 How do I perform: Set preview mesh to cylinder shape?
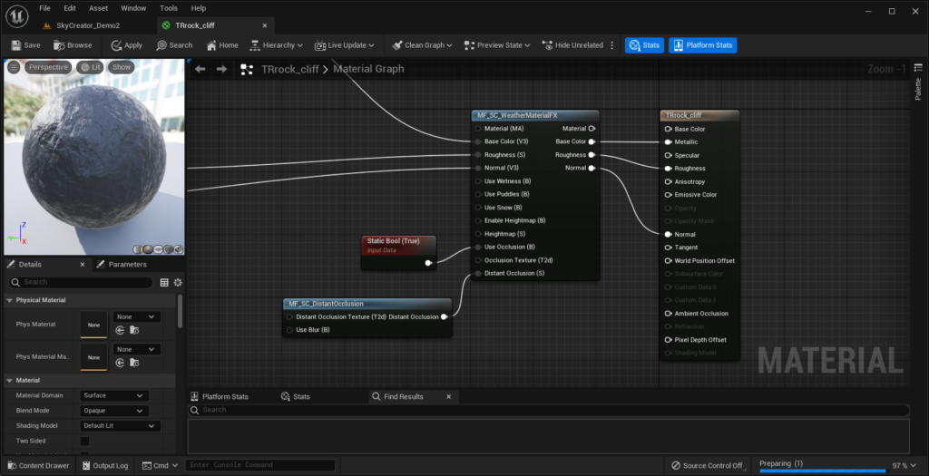138,249
